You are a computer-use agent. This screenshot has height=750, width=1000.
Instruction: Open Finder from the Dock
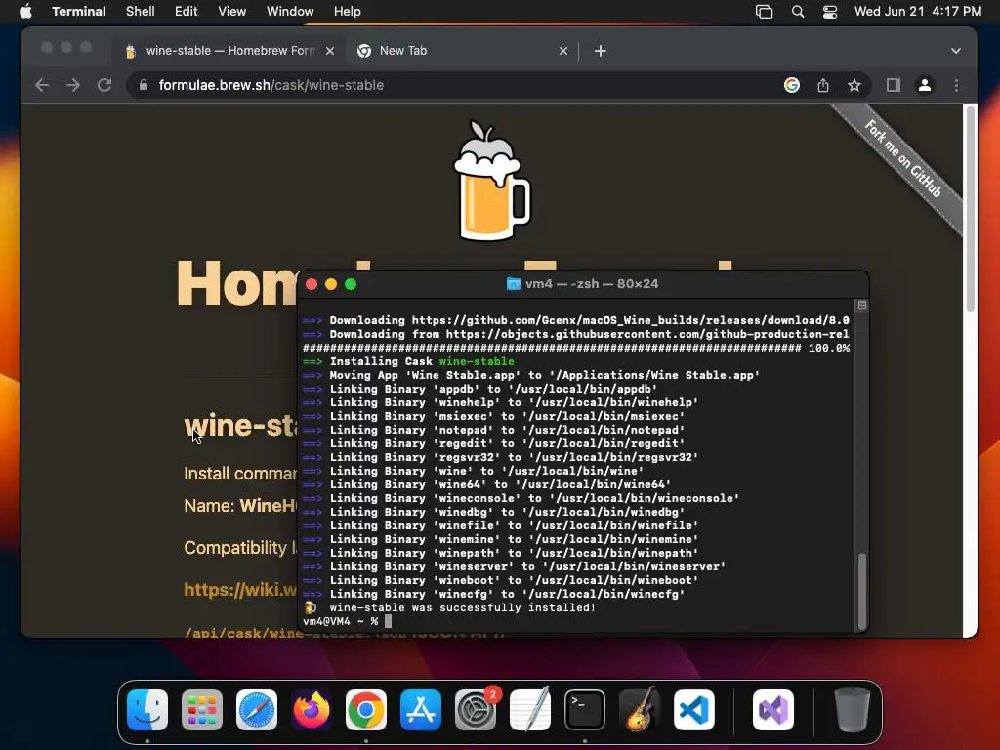pyautogui.click(x=147, y=710)
